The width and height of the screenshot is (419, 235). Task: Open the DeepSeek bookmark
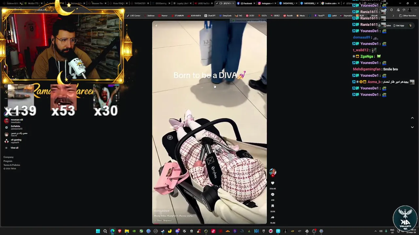(225, 16)
